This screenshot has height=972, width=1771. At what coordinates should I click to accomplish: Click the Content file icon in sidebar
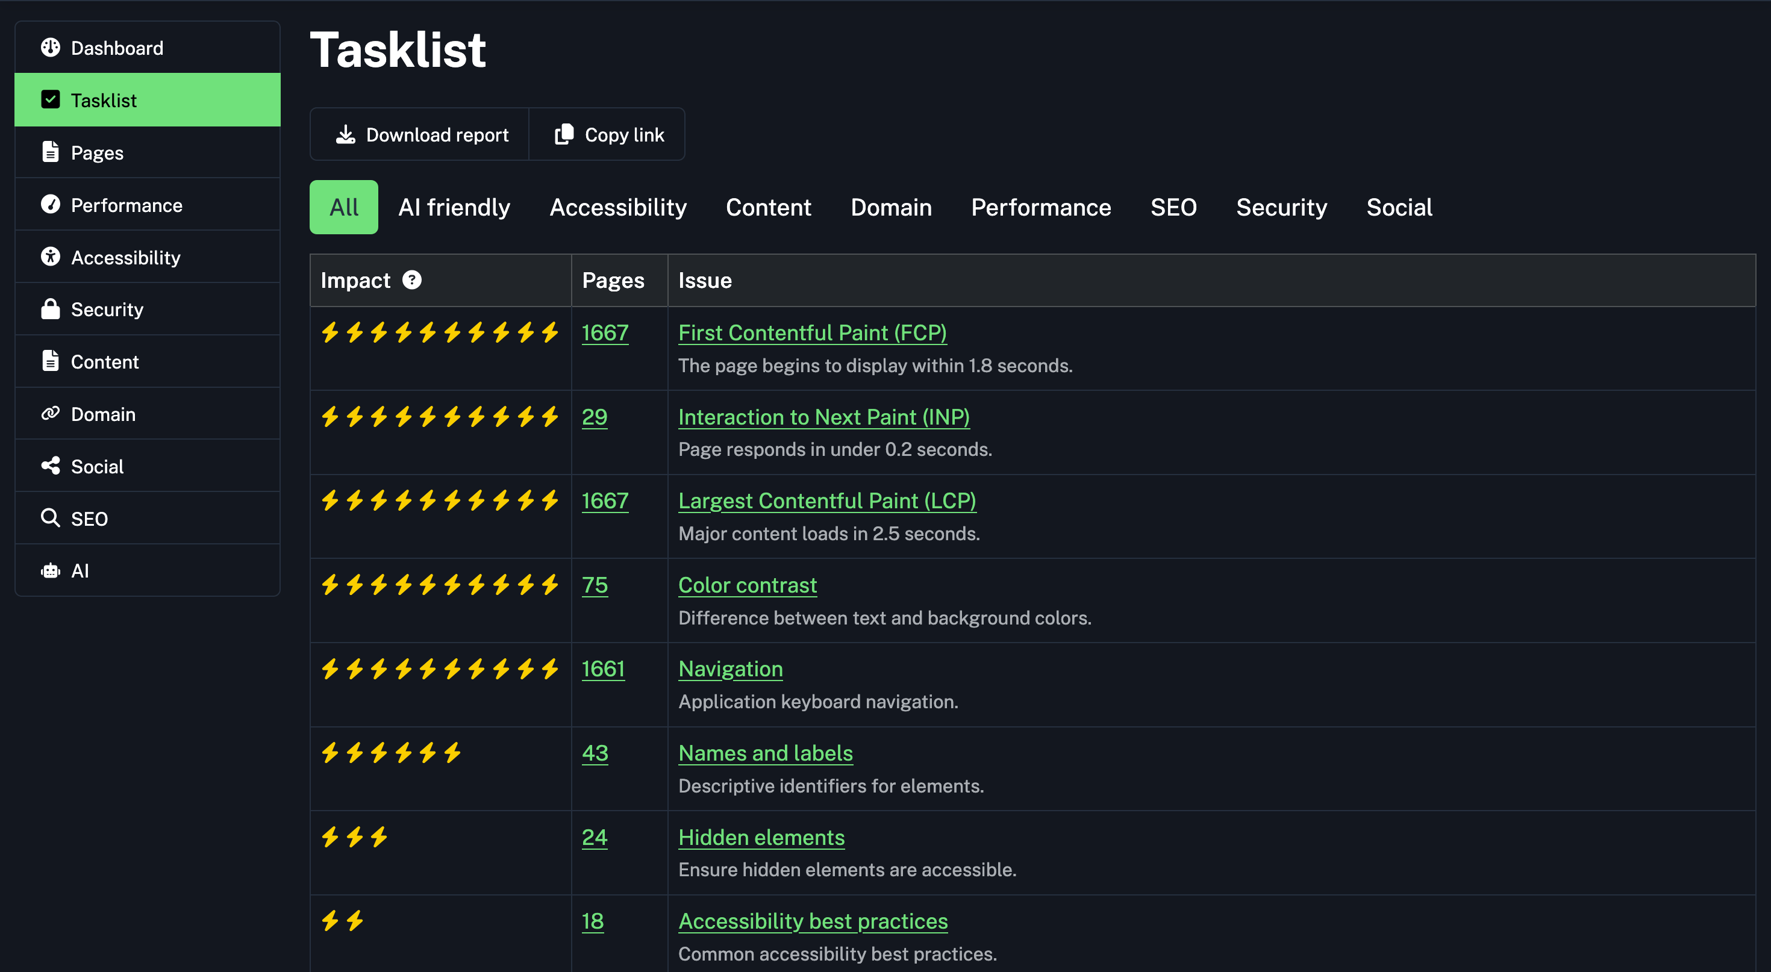pyautogui.click(x=50, y=361)
